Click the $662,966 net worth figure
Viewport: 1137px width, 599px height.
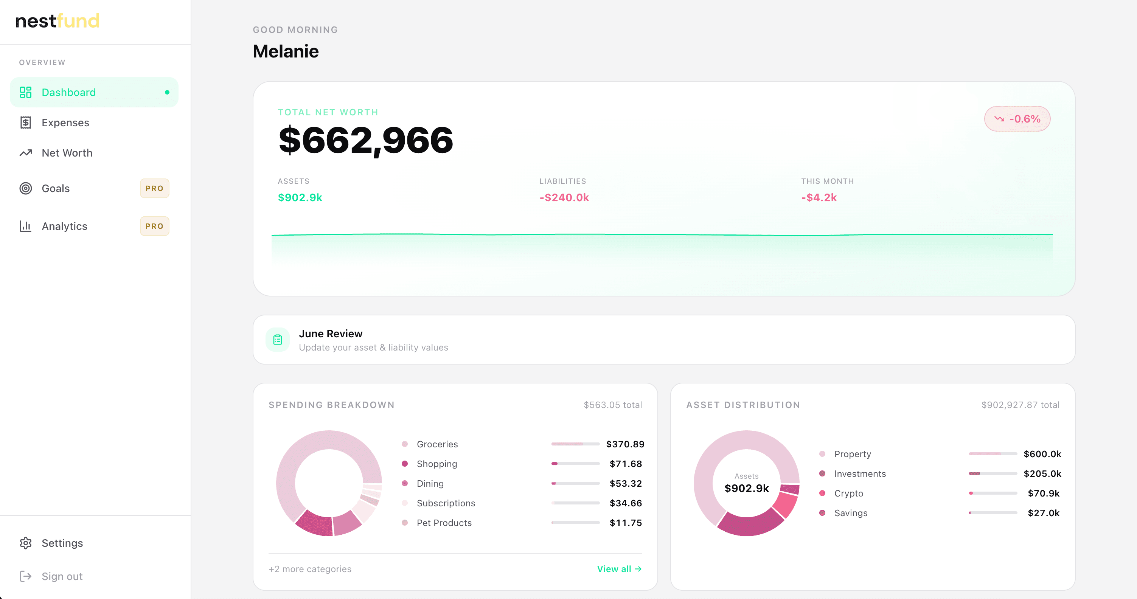[x=365, y=140]
